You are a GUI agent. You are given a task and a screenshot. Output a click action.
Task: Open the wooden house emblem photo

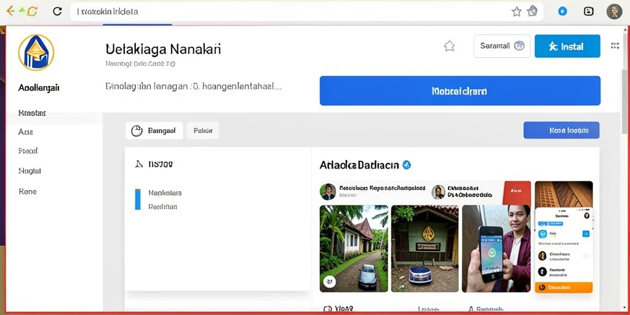point(425,249)
